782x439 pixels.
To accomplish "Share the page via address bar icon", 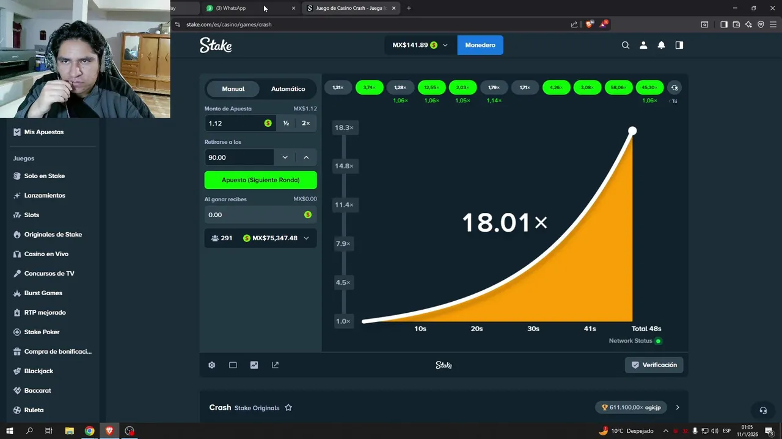I will click(x=574, y=24).
